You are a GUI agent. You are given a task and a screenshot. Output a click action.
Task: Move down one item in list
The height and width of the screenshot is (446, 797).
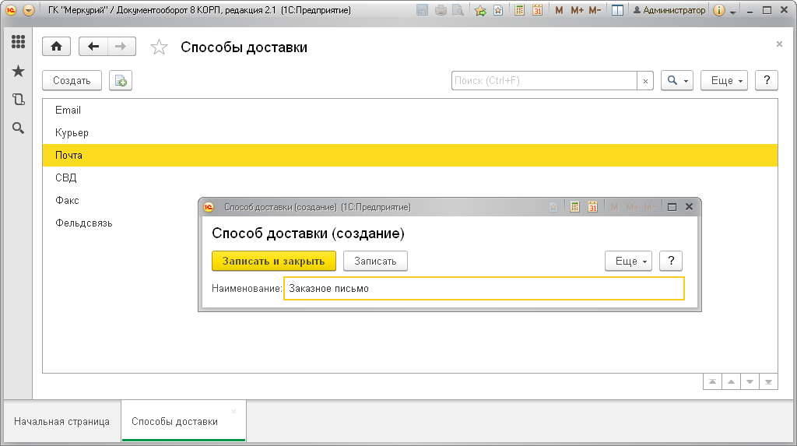tap(750, 382)
